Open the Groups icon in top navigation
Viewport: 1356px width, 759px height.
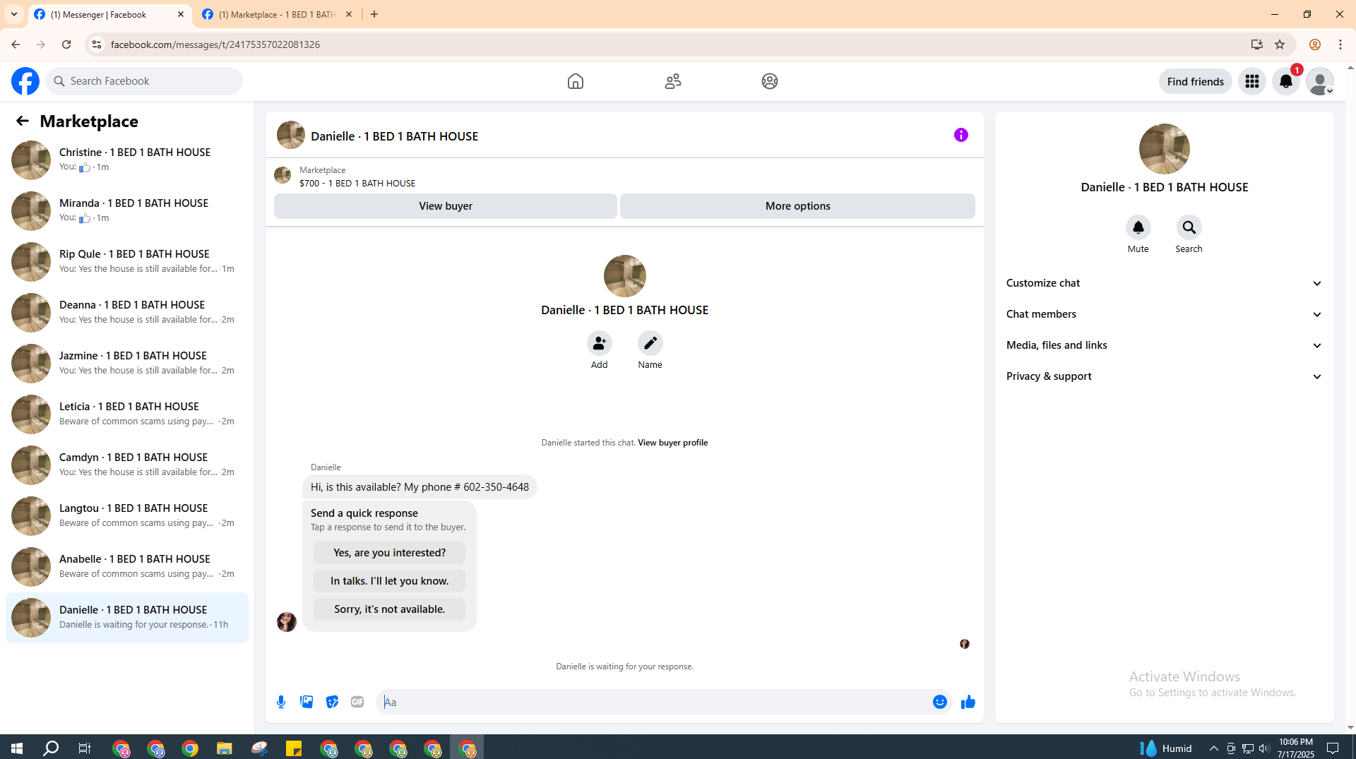770,81
